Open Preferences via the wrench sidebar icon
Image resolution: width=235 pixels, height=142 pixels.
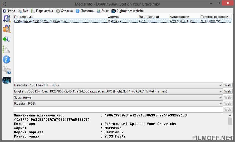(x=6, y=49)
